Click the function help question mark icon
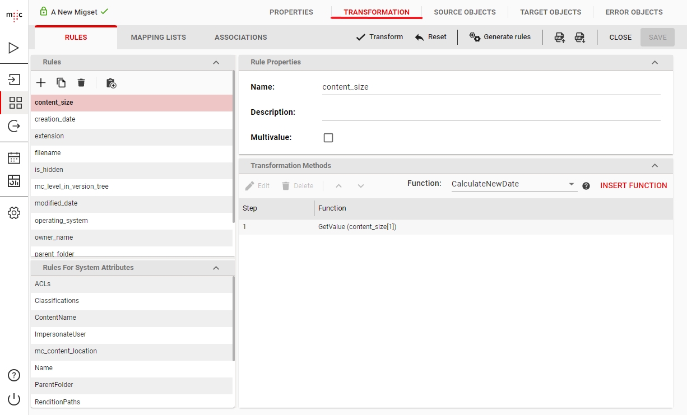687x415 pixels. (586, 186)
